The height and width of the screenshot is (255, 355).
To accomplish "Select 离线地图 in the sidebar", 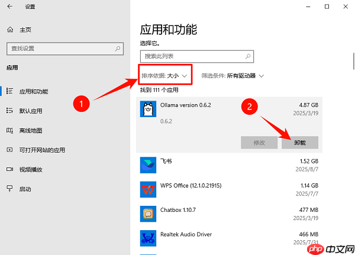I will click(31, 131).
